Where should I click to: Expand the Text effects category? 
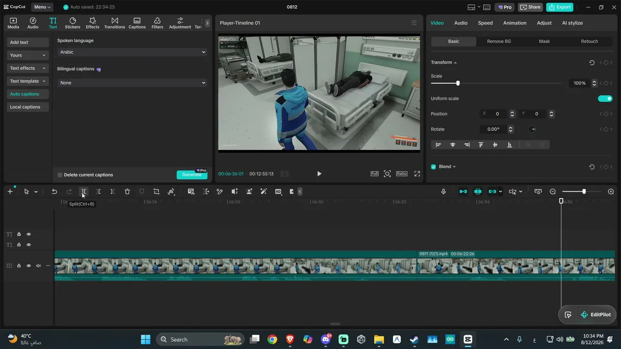[x=28, y=68]
